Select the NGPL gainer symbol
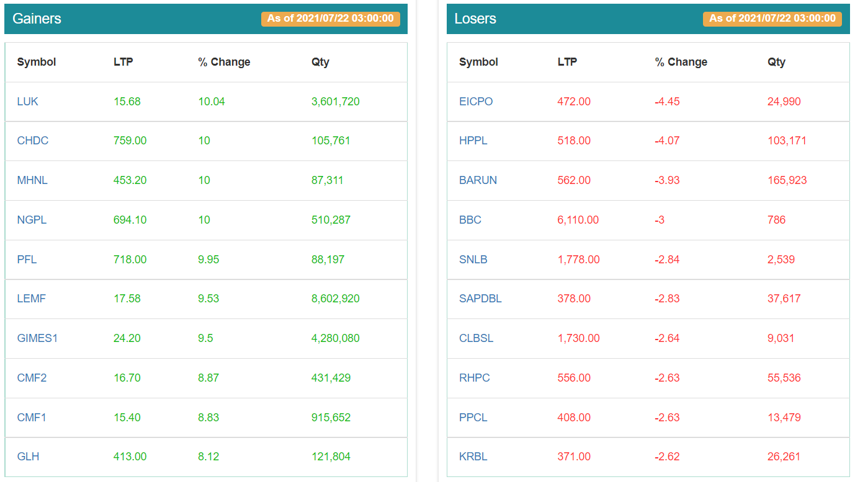This screenshot has width=855, height=482. tap(32, 220)
